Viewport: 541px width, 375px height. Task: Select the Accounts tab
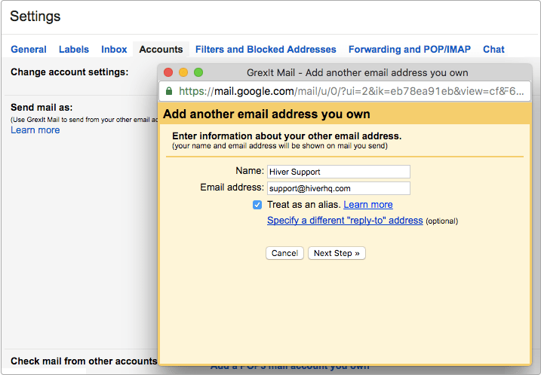pos(161,49)
